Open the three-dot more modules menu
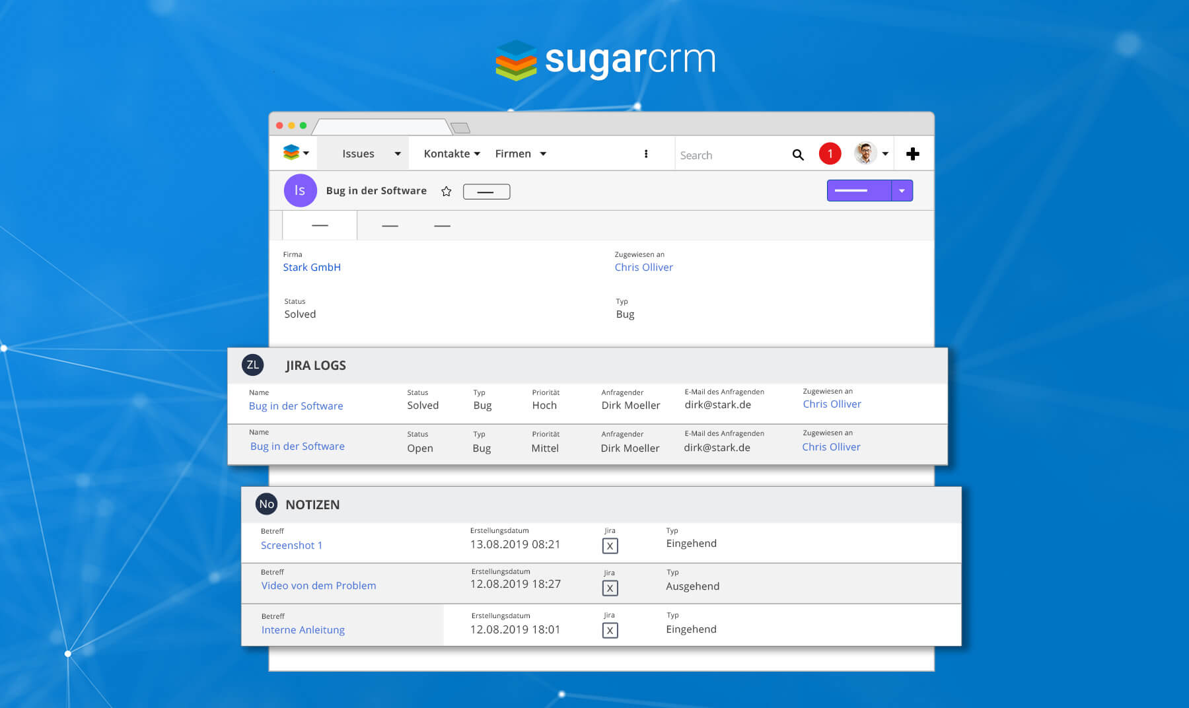1189x708 pixels. coord(646,154)
